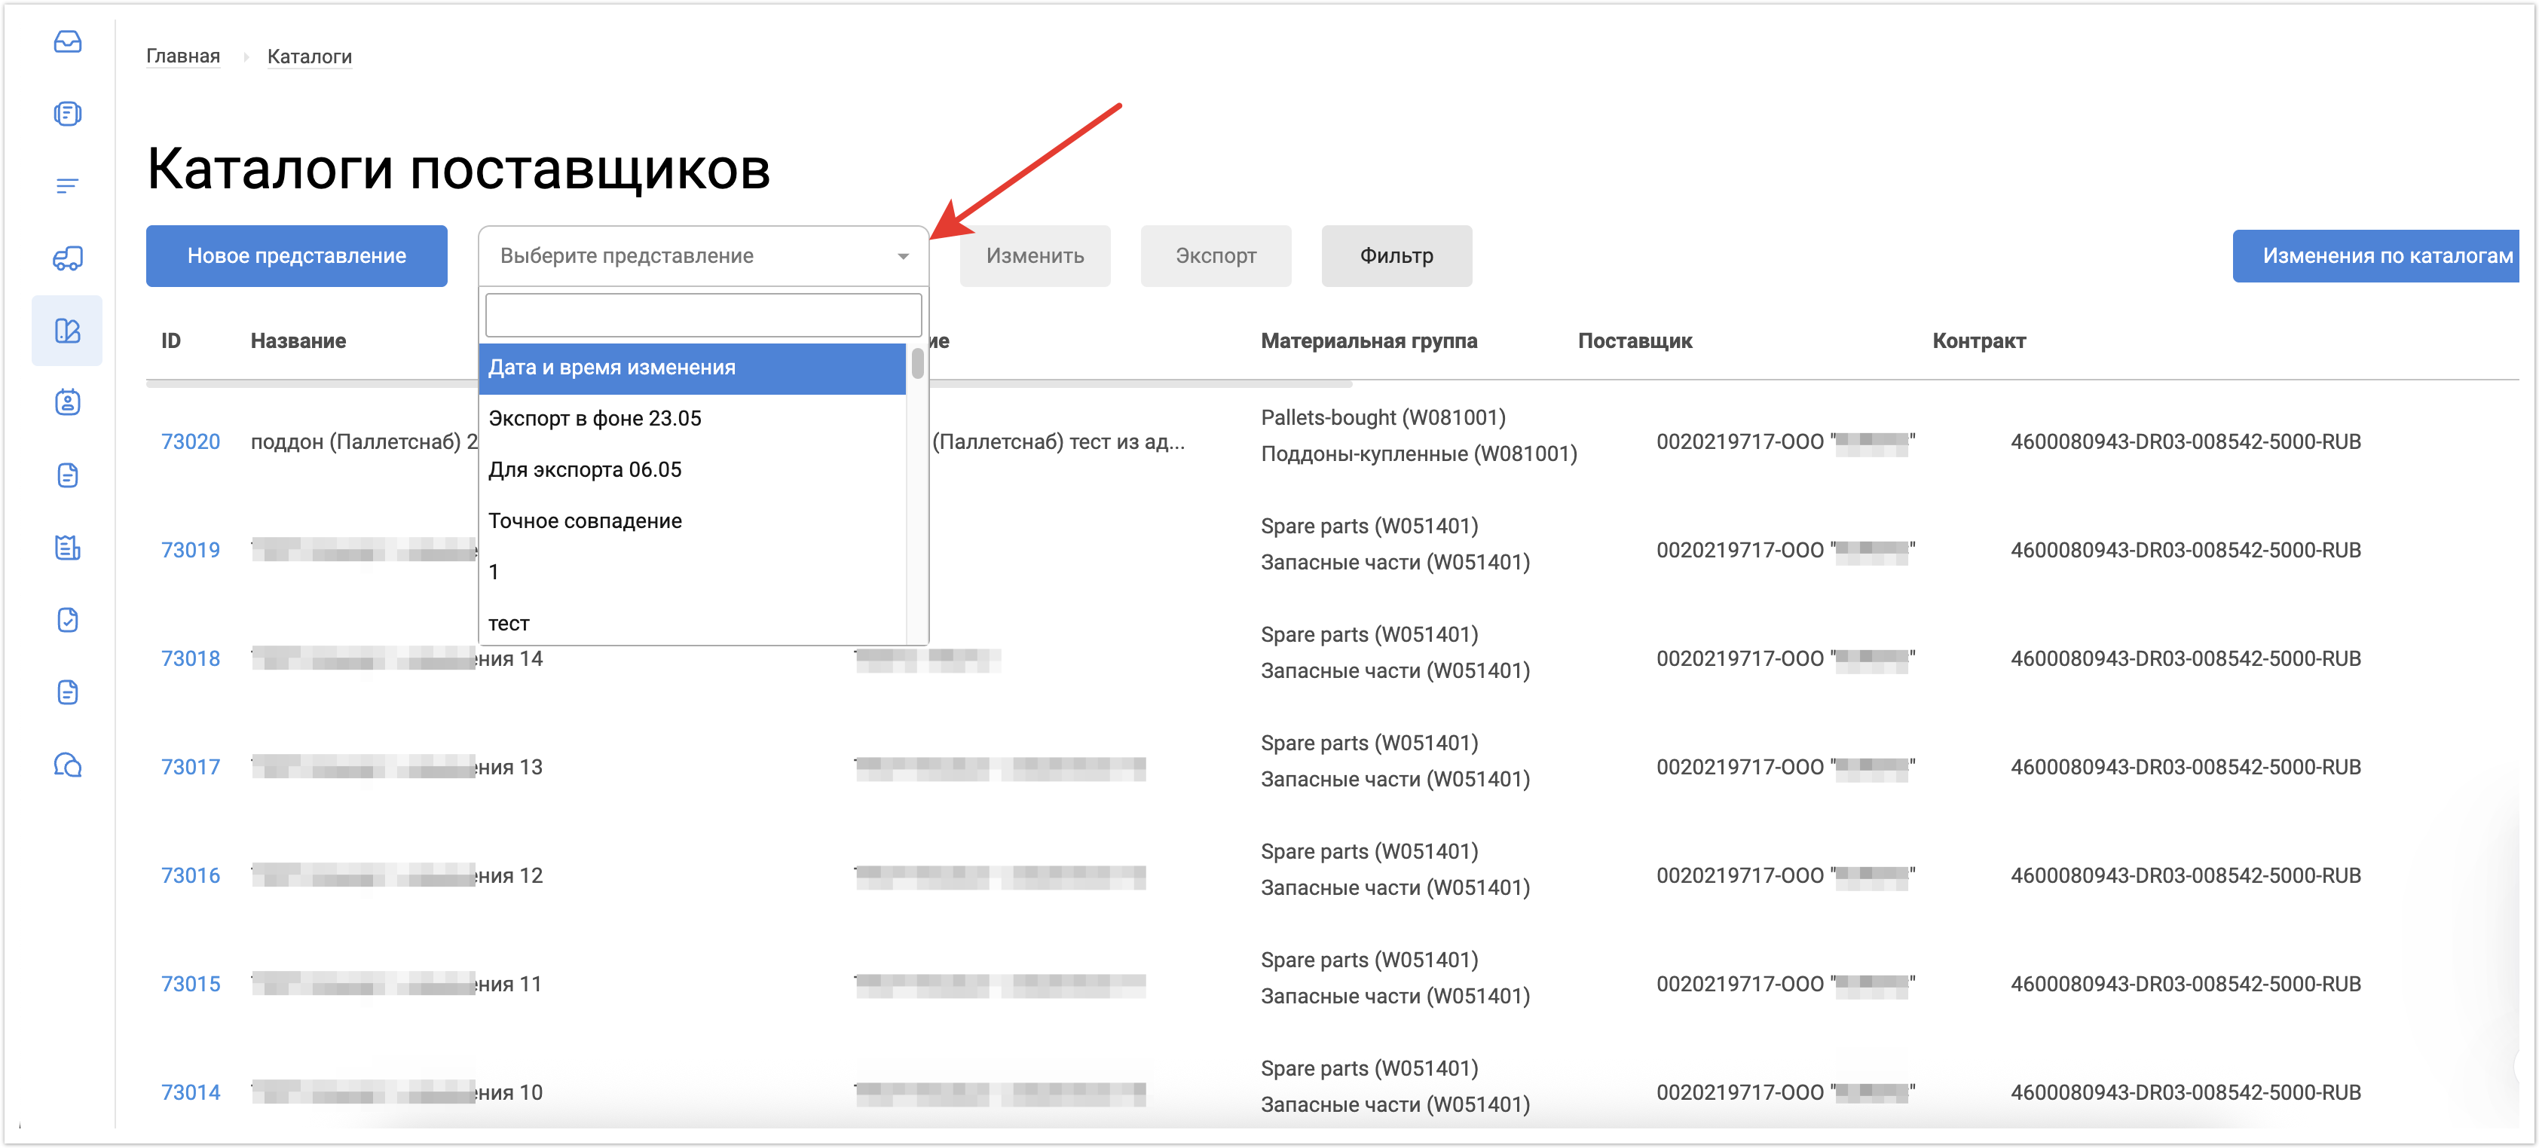The width and height of the screenshot is (2539, 1148).
Task: Open catalog link 73020
Action: coord(190,441)
